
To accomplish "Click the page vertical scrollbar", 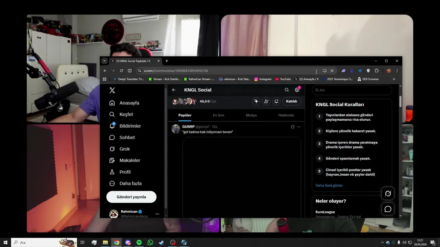I will (400, 102).
